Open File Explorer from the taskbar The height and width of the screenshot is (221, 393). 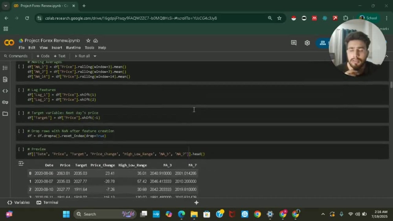pyautogui.click(x=194, y=214)
